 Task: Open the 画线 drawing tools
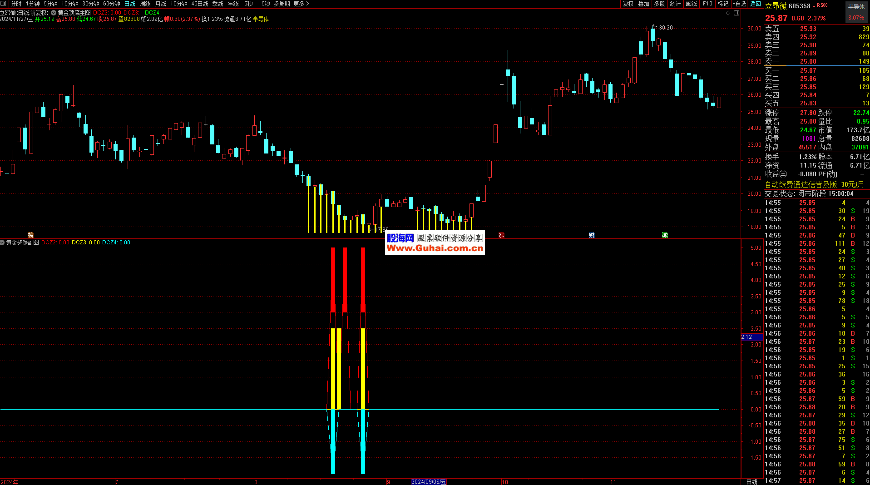coord(691,4)
